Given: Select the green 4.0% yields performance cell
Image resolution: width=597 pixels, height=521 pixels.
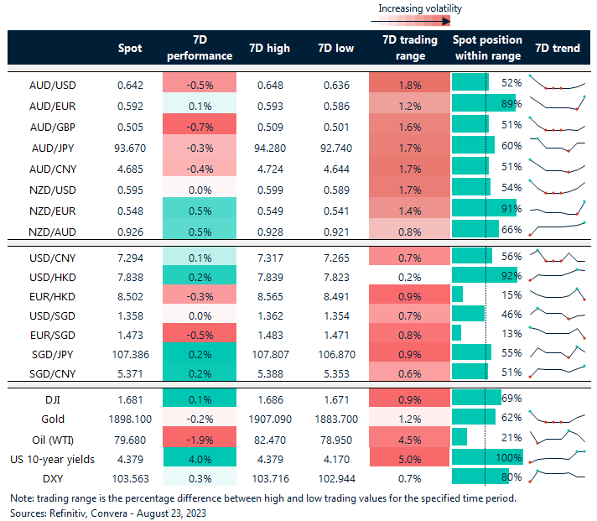Looking at the screenshot, I should (x=199, y=457).
